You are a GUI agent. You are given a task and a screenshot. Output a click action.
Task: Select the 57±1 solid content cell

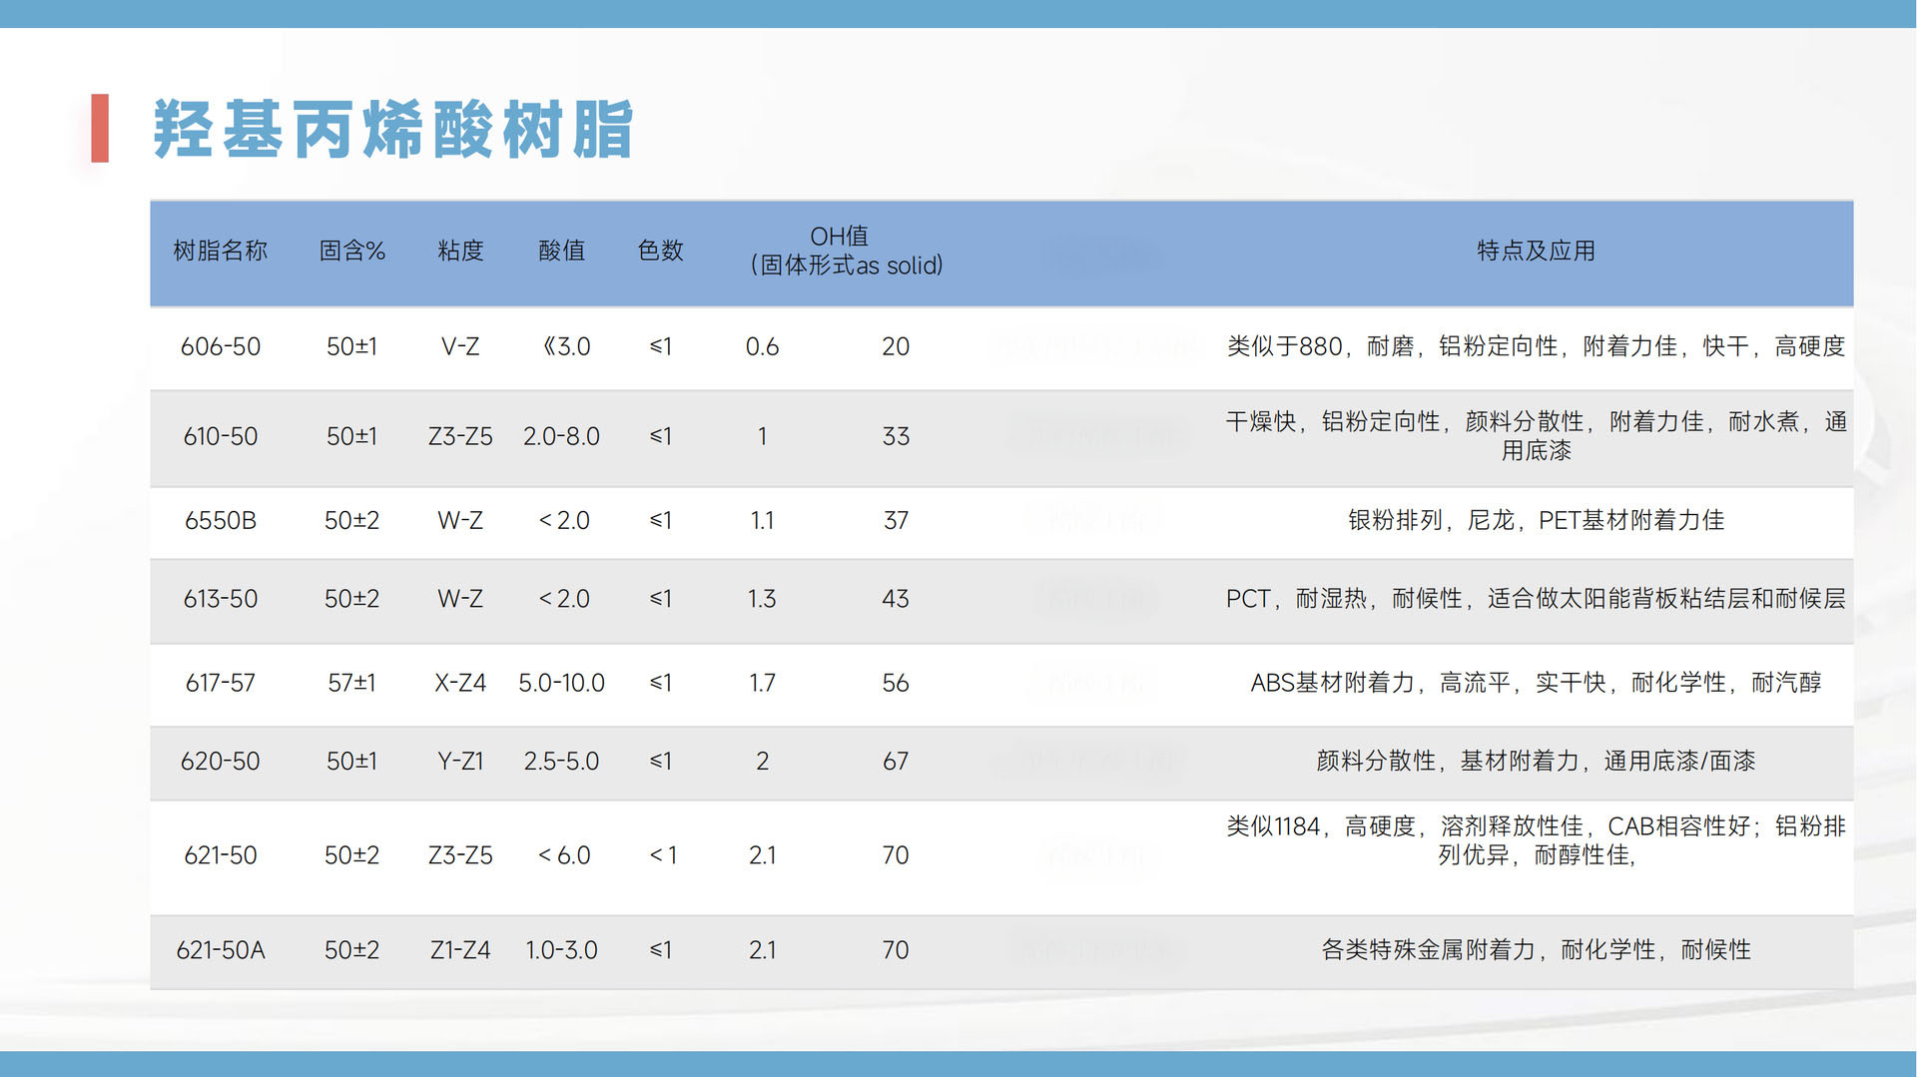point(351,683)
